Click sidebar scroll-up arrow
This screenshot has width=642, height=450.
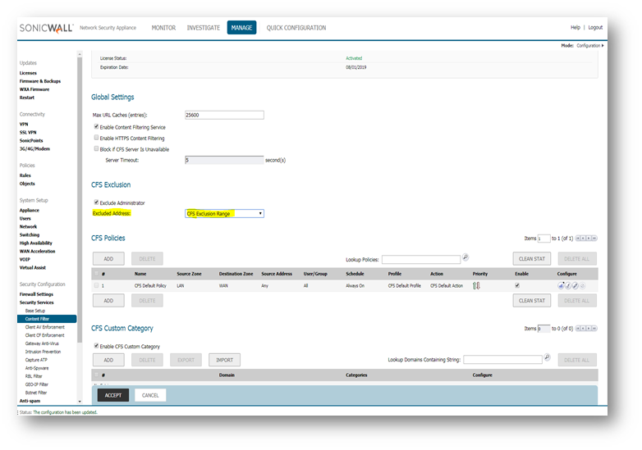click(80, 54)
